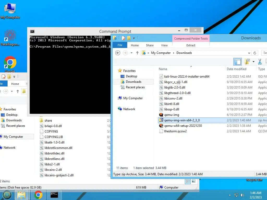The height and width of the screenshot is (200, 267).
Task: Select libglib-2.0-0.dll file
Action: click(174, 87)
